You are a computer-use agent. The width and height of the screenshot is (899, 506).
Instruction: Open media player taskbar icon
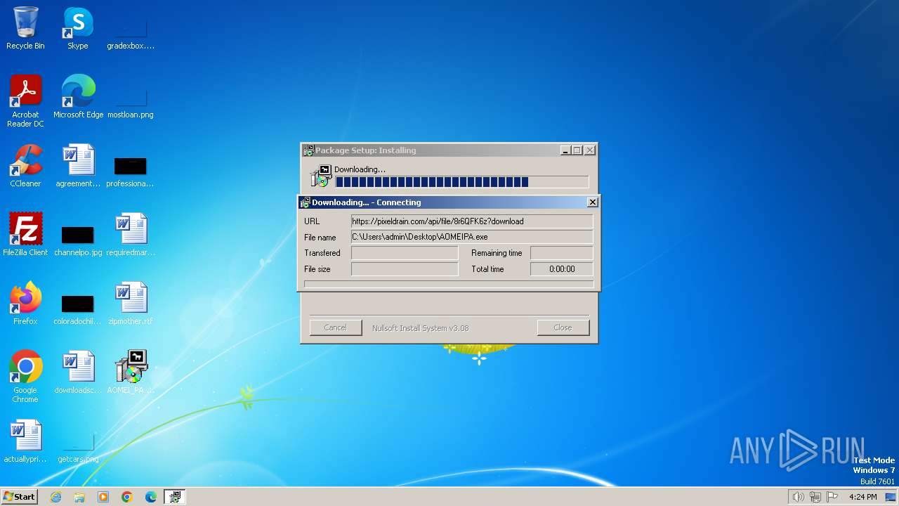point(103,497)
